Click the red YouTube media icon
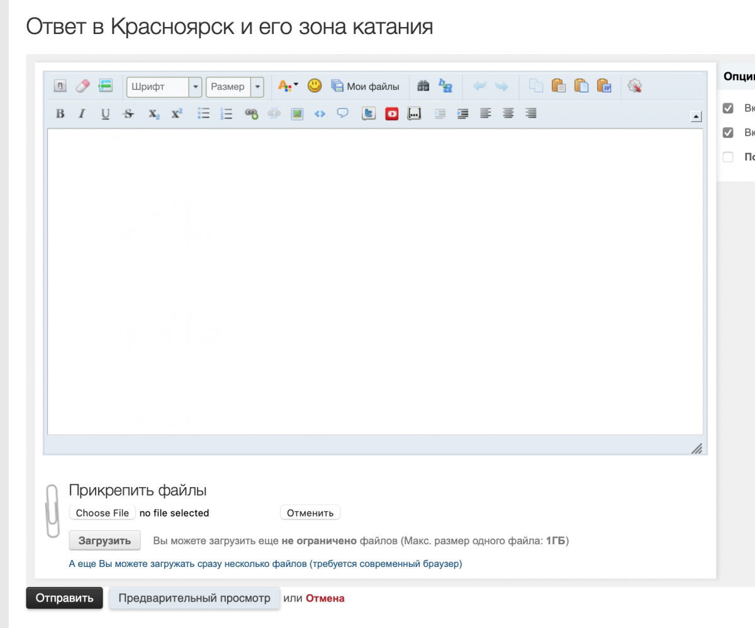The height and width of the screenshot is (628, 755). [392, 114]
